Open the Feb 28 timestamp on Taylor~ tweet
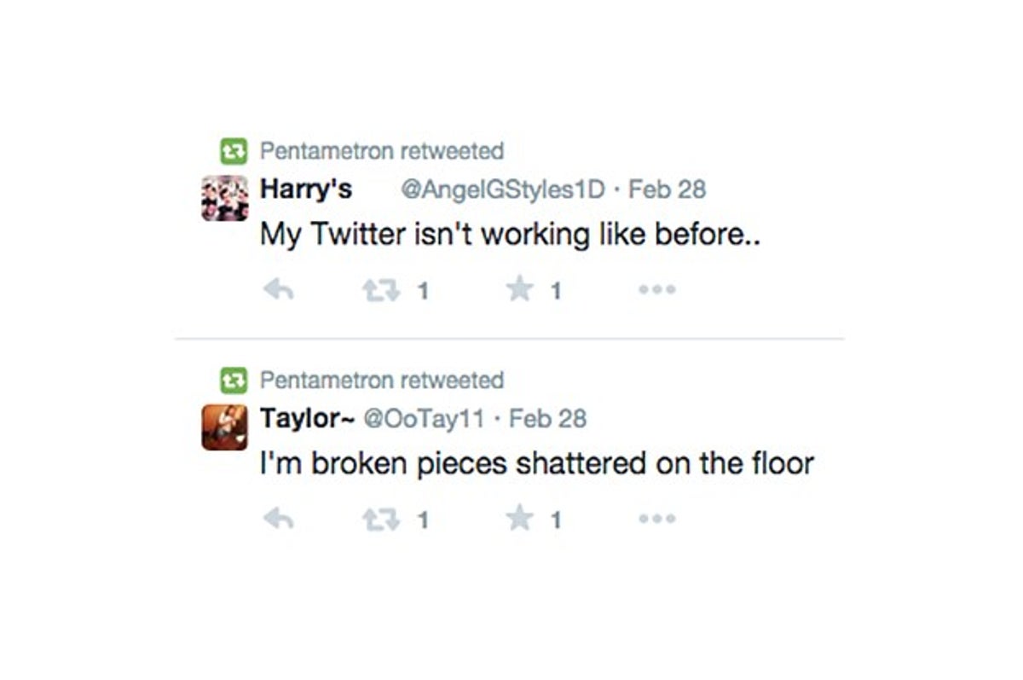 point(547,418)
